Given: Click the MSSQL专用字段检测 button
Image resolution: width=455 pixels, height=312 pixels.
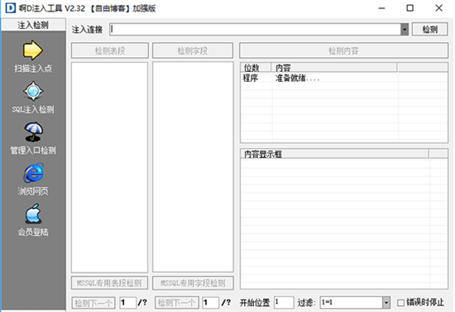Looking at the screenshot, I should pyautogui.click(x=193, y=283).
